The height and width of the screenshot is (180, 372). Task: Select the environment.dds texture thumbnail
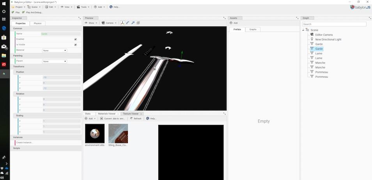(x=95, y=133)
